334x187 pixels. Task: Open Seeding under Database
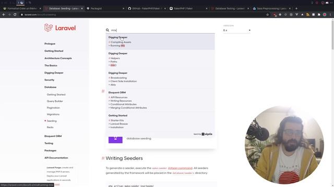click(52, 121)
